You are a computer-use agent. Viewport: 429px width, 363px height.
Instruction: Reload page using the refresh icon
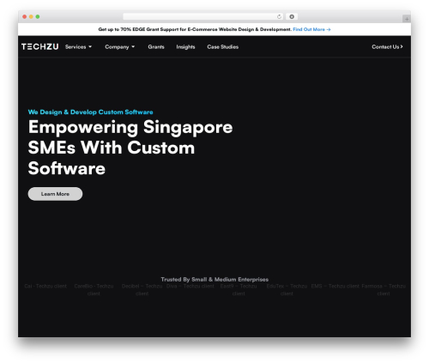279,16
